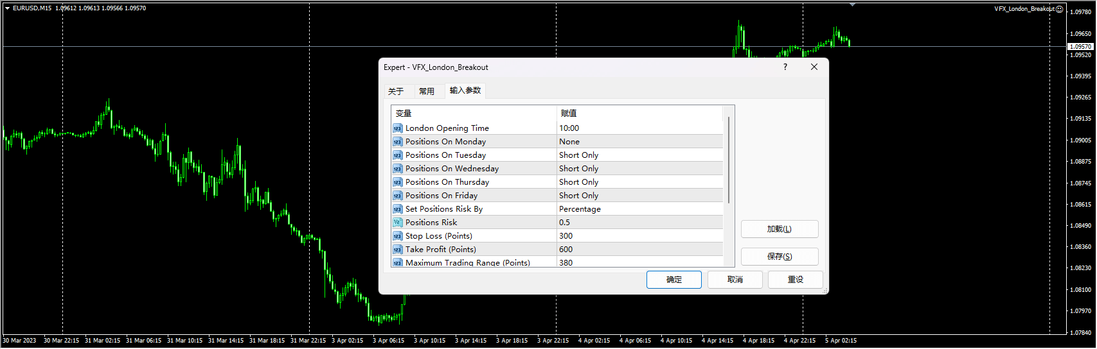The image size is (1097, 349).
Task: Click the smiley face next to VFX_London_Breakout
Action: (1059, 9)
